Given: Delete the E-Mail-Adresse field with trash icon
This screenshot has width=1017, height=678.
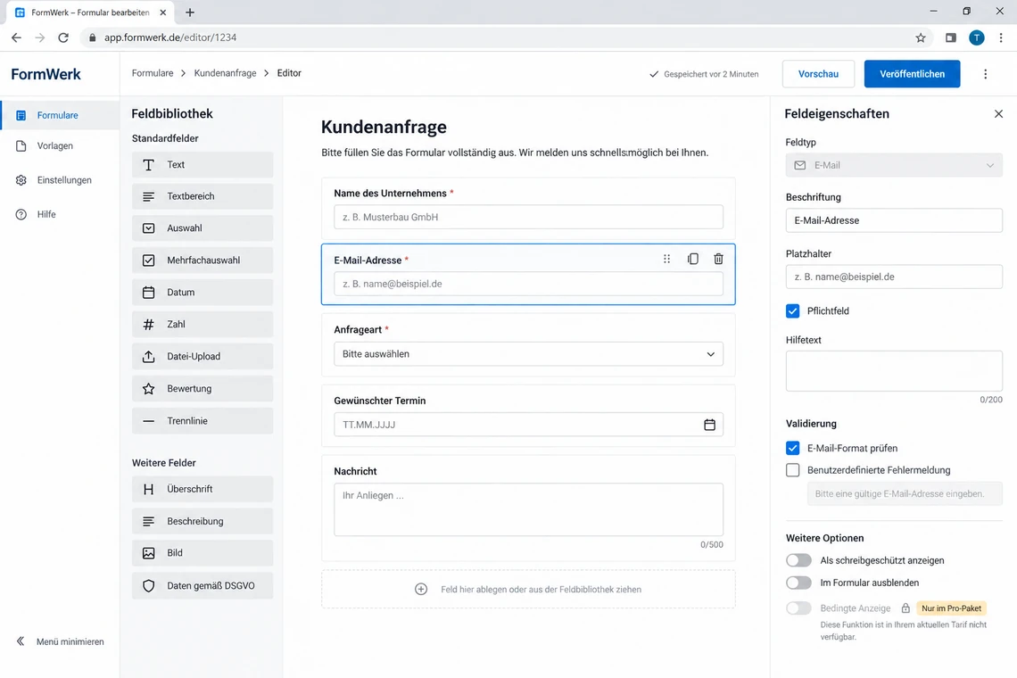Looking at the screenshot, I should click(x=719, y=259).
